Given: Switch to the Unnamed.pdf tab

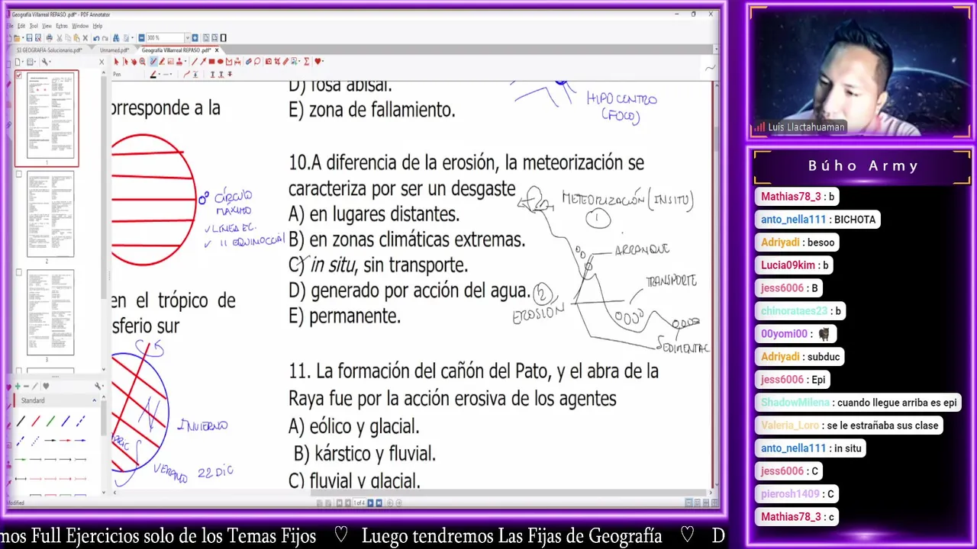Looking at the screenshot, I should (114, 50).
